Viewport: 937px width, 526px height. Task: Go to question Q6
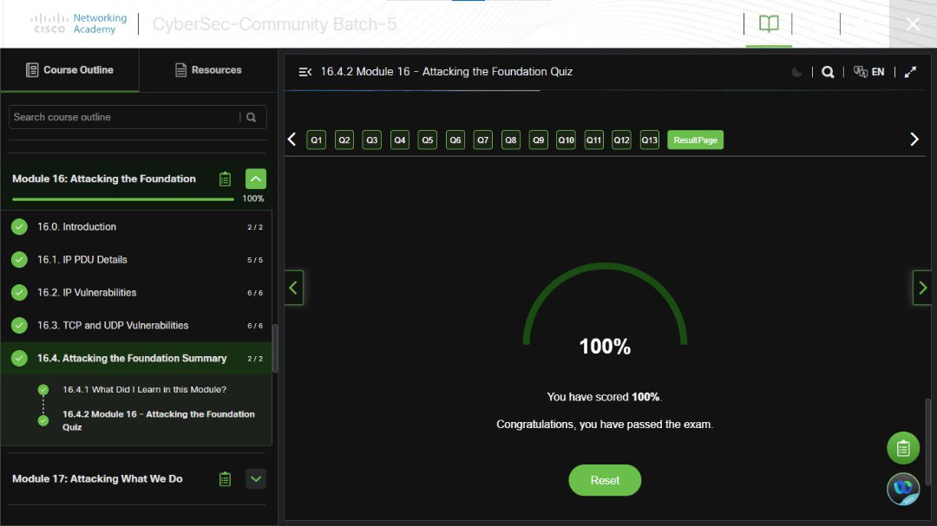(x=455, y=140)
